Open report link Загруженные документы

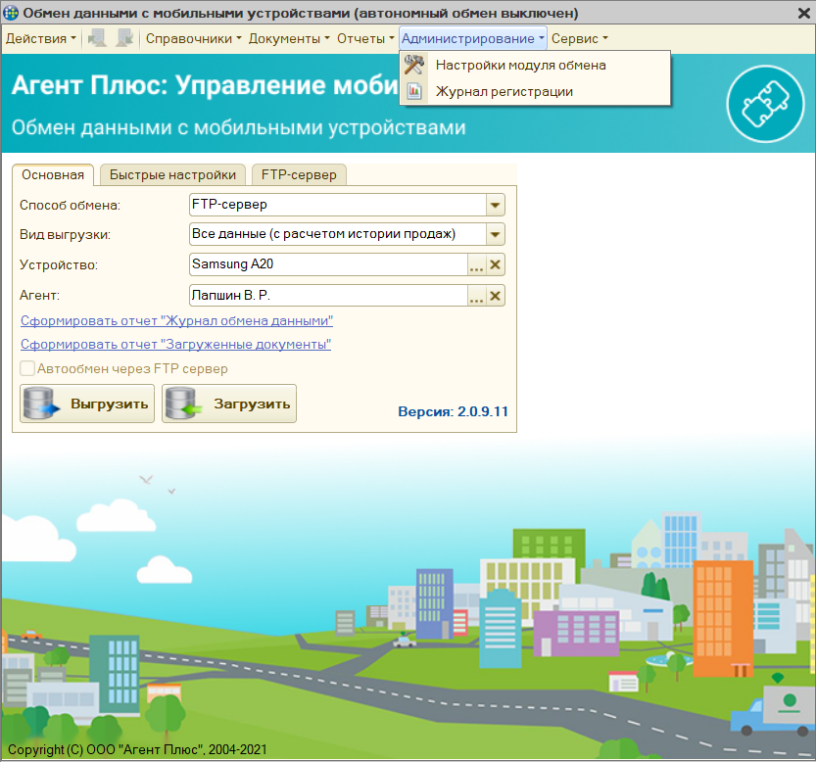coord(176,344)
